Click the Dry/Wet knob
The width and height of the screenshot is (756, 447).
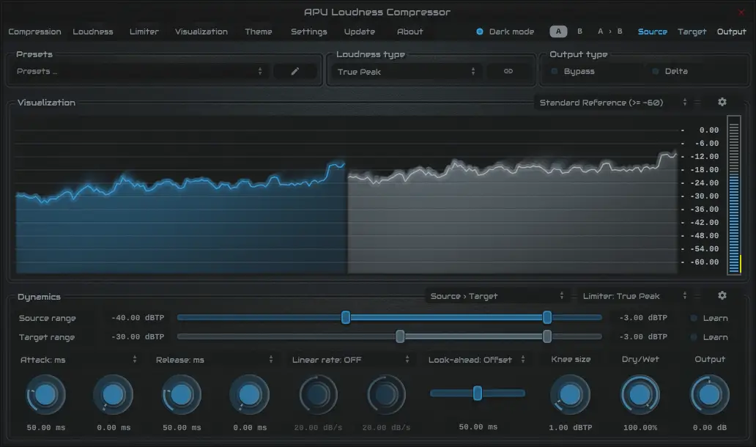[x=640, y=396]
